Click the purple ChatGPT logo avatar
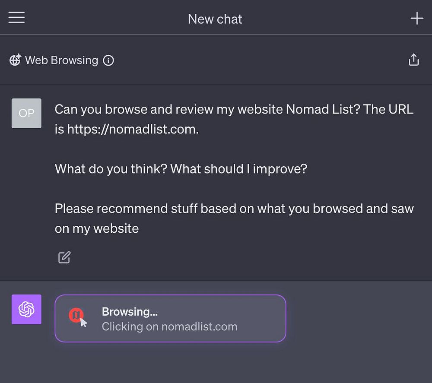432x383 pixels. pyautogui.click(x=26, y=309)
